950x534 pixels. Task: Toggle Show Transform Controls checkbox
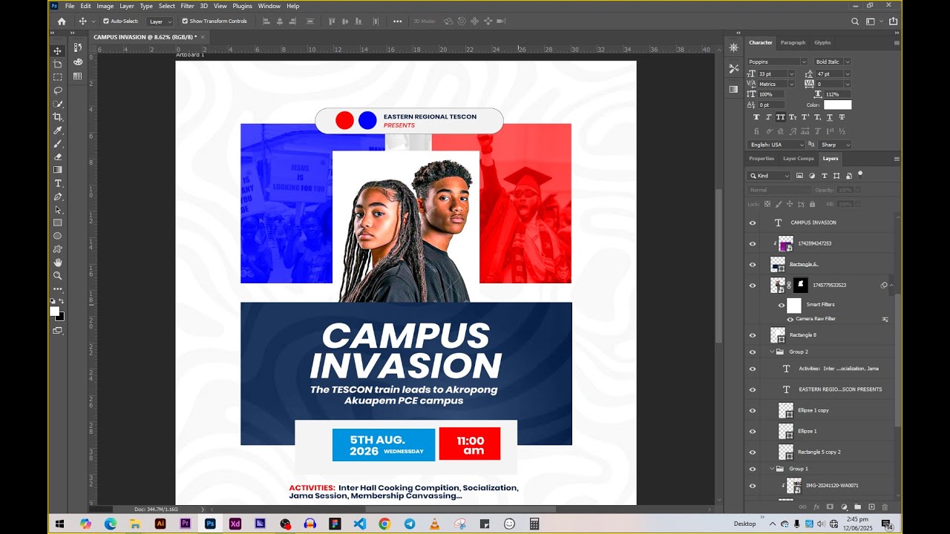(x=184, y=21)
